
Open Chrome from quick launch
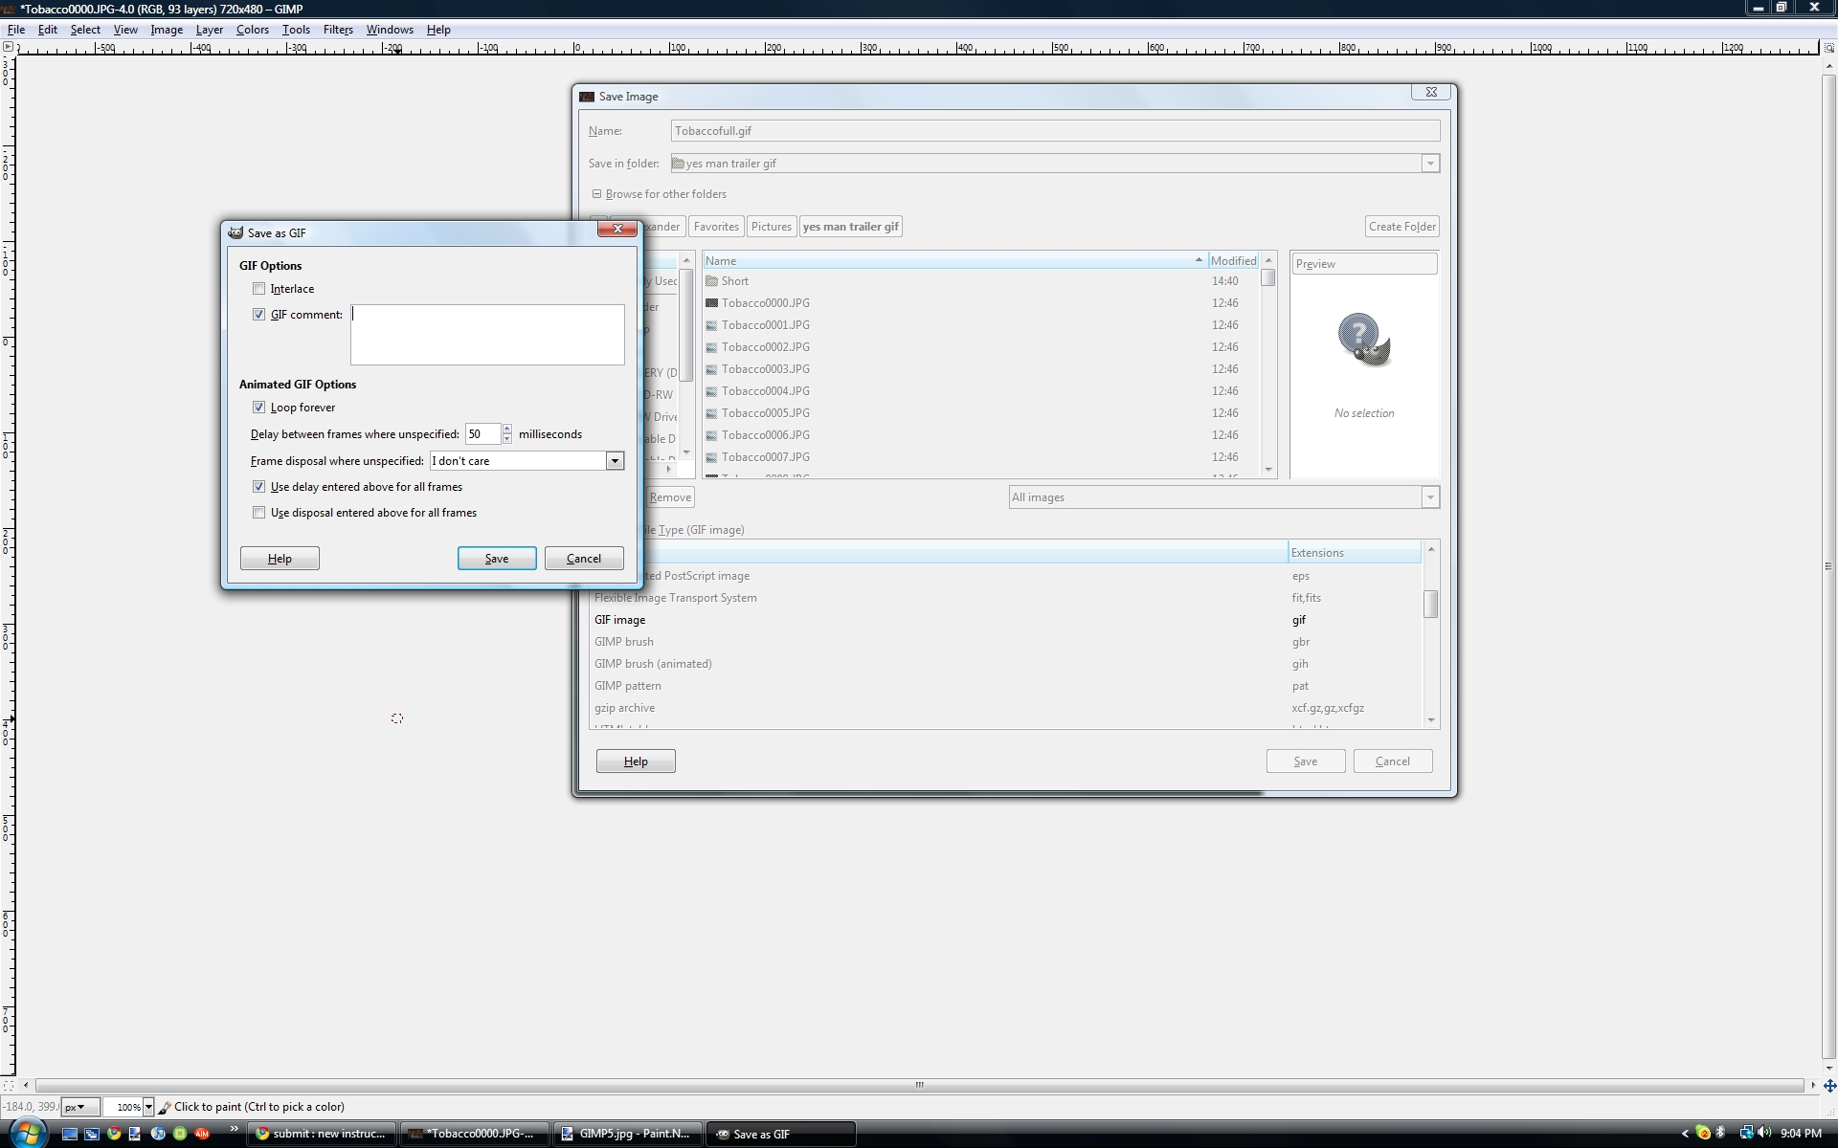(x=114, y=1134)
